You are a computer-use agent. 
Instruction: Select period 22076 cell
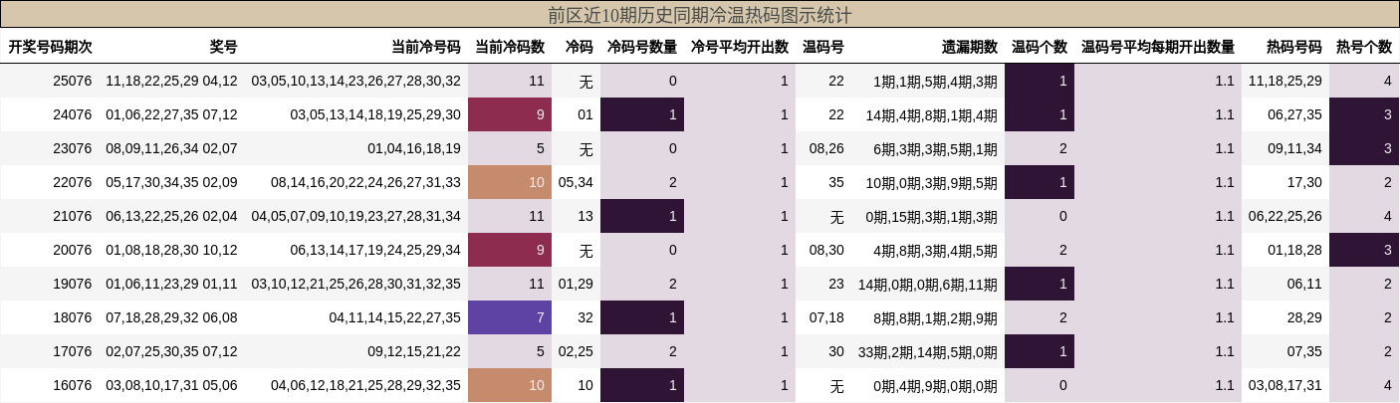73,183
